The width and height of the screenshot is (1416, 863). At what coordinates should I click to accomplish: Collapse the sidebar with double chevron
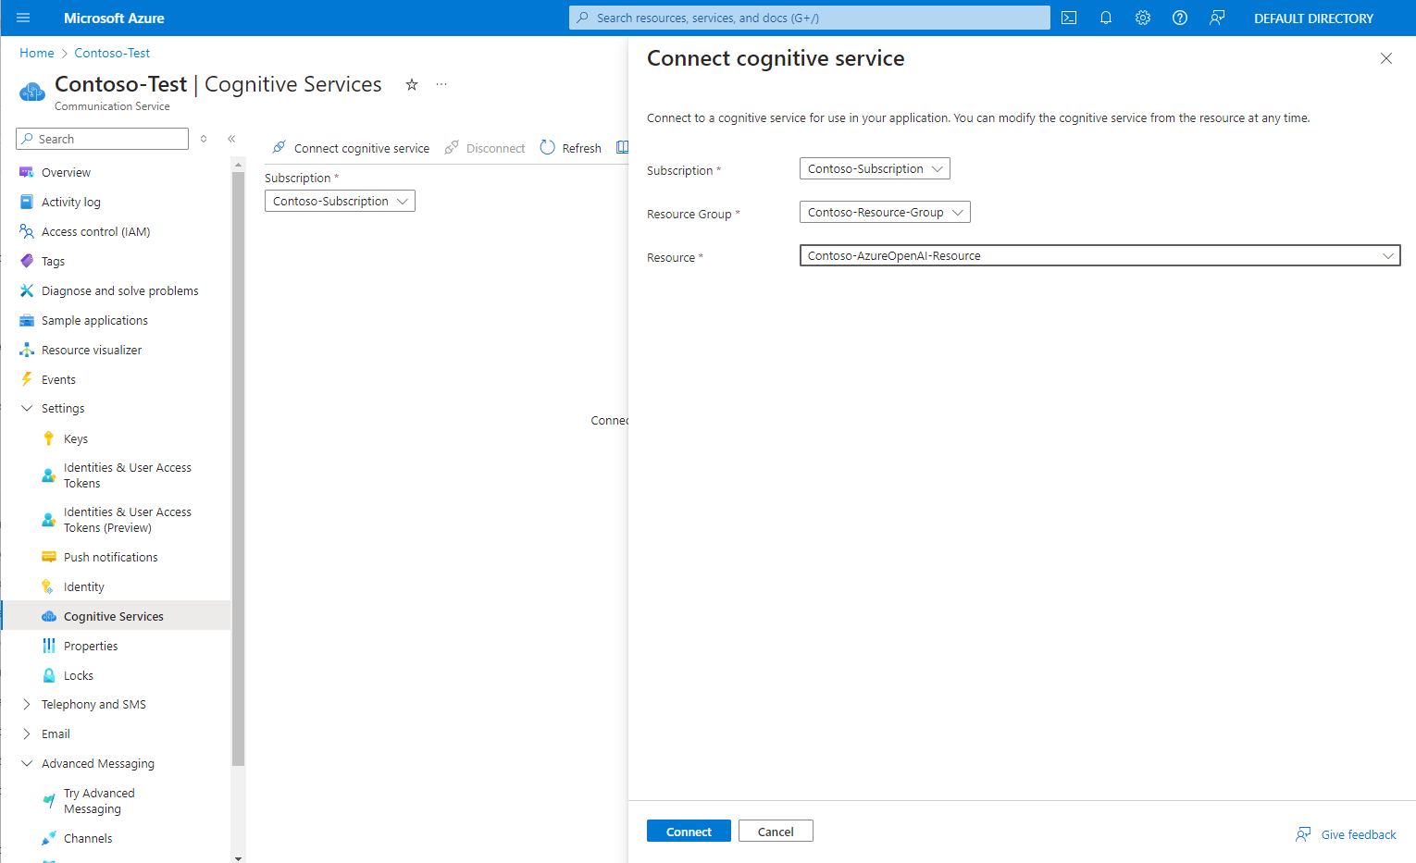click(231, 139)
